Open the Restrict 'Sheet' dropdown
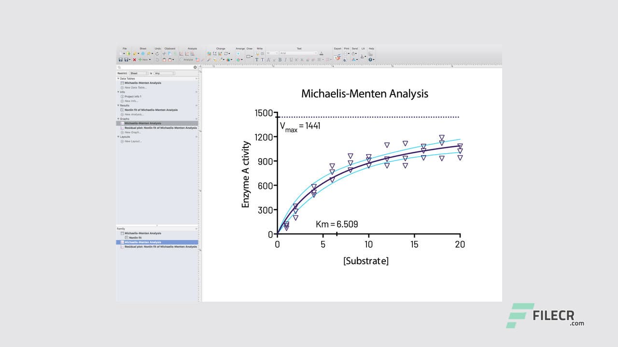This screenshot has height=347, width=618. pos(139,73)
